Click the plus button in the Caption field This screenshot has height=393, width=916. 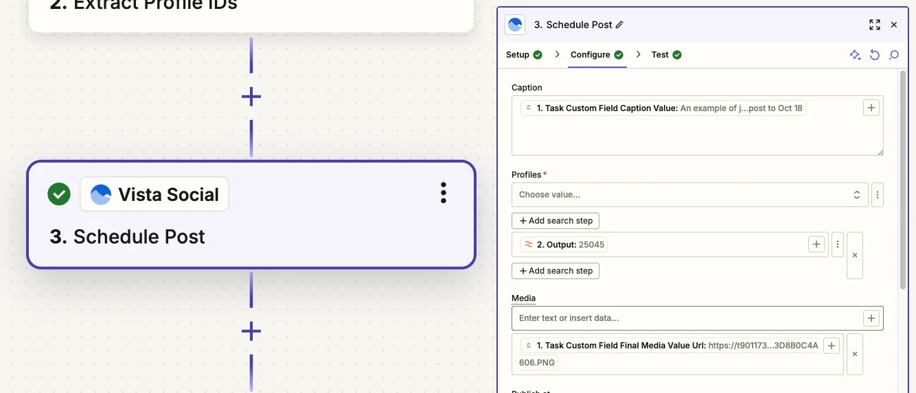(x=871, y=108)
